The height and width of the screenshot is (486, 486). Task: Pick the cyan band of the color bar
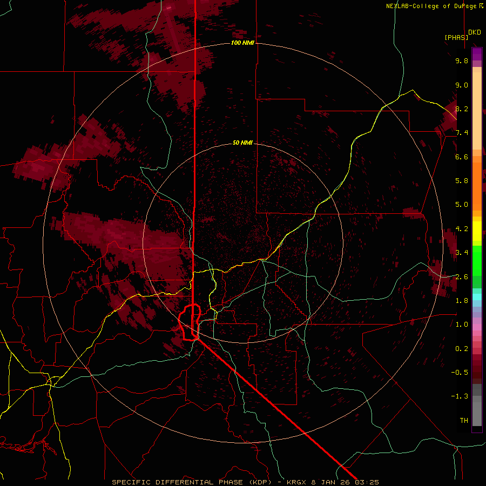pos(477,297)
